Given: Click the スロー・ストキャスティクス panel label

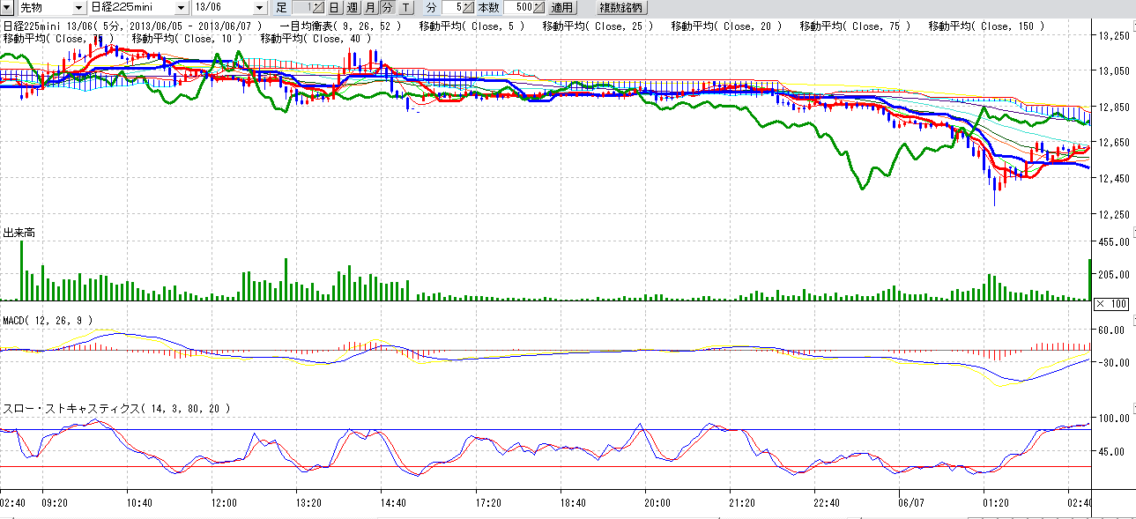Looking at the screenshot, I should tap(116, 409).
